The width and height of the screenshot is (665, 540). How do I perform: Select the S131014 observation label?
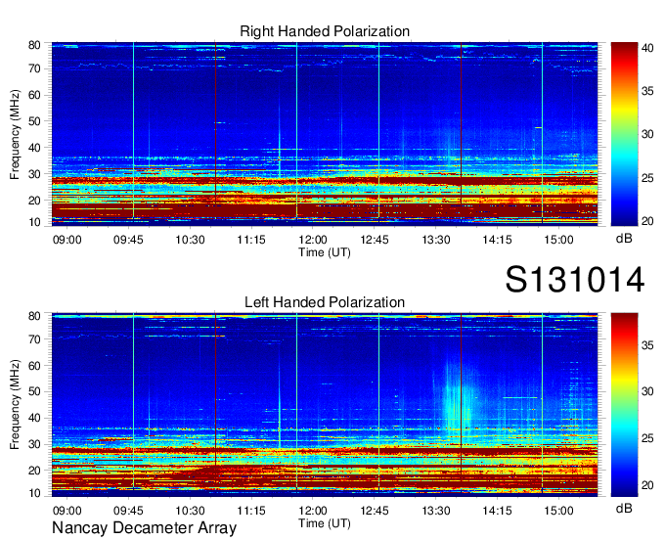point(575,280)
